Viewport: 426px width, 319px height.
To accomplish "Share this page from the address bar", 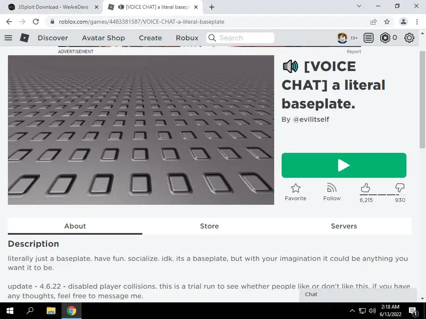I will (374, 22).
